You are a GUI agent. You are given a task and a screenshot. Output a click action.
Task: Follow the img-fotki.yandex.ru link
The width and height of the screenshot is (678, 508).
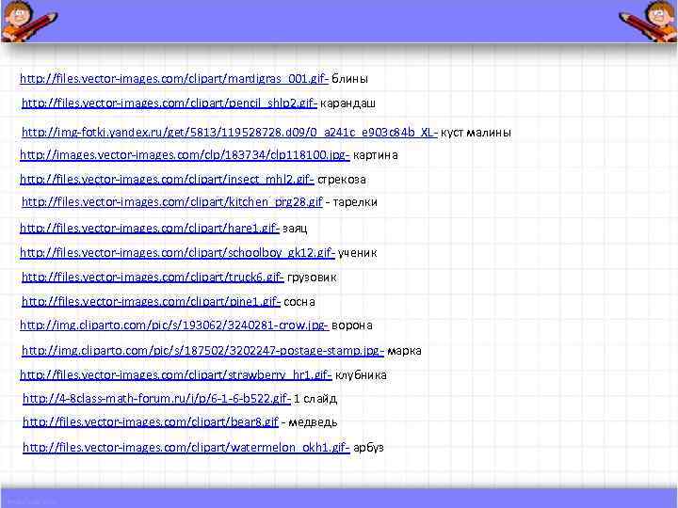(230, 133)
